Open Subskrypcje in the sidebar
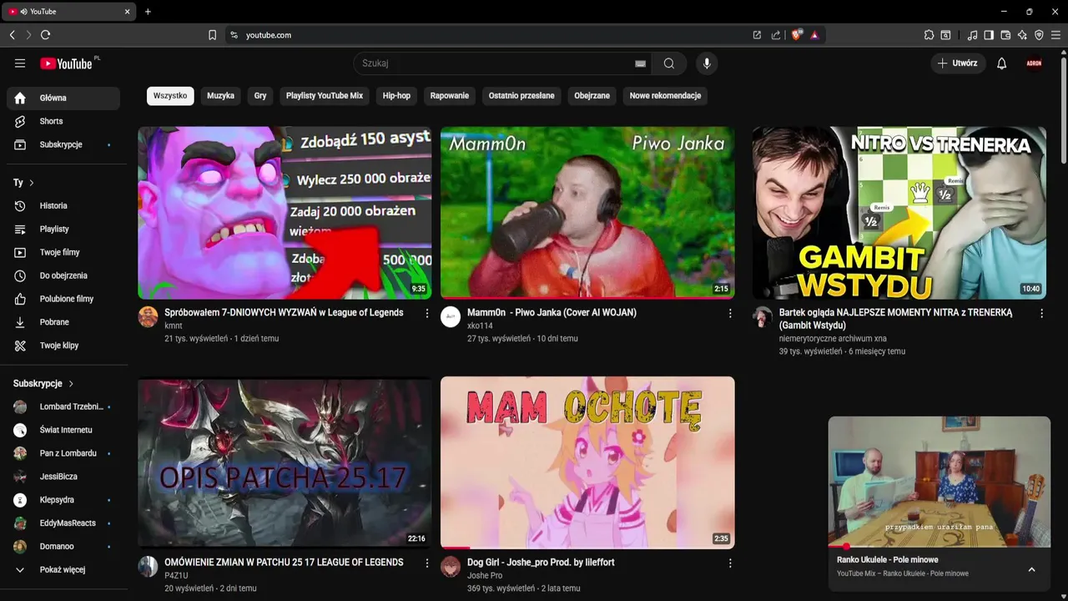Image resolution: width=1068 pixels, height=601 pixels. pyautogui.click(x=63, y=144)
